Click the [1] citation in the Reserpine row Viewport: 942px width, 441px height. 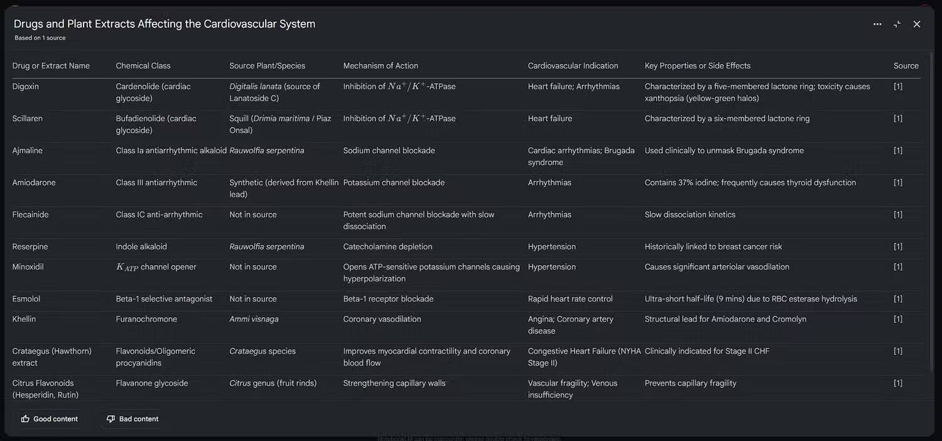(898, 246)
